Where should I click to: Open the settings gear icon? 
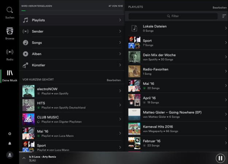click(10, 134)
